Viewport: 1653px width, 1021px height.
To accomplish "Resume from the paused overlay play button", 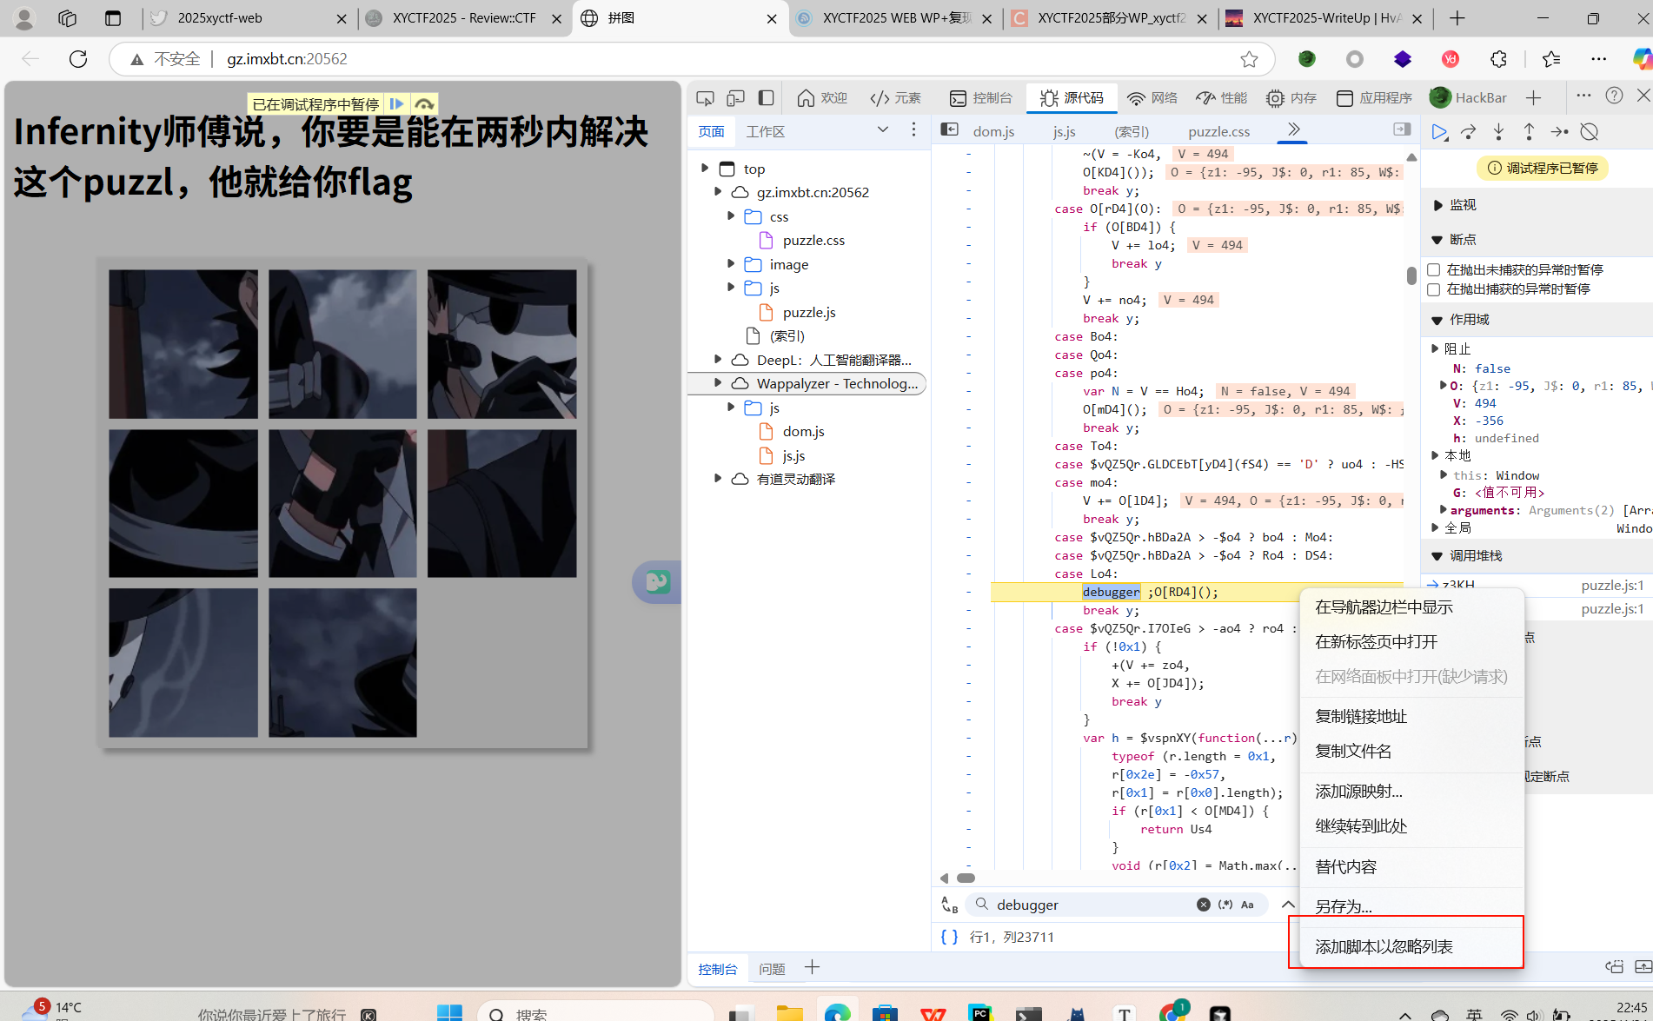I will point(396,104).
